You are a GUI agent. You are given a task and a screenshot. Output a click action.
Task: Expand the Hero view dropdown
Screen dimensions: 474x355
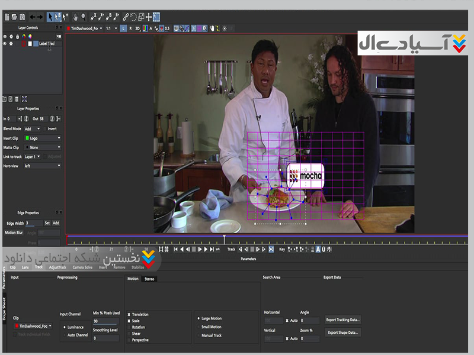point(42,166)
